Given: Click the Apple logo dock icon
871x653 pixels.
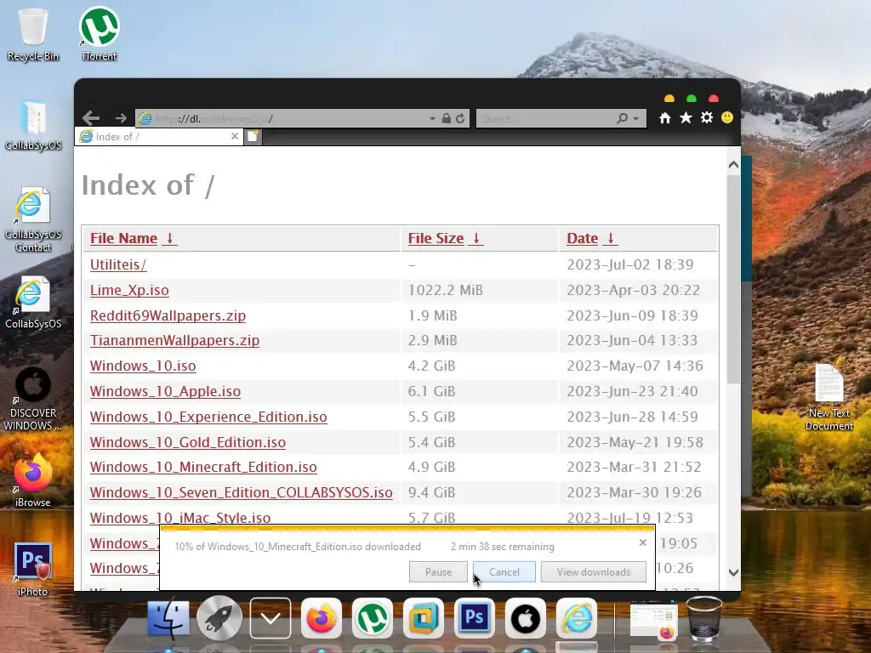Looking at the screenshot, I should click(526, 618).
